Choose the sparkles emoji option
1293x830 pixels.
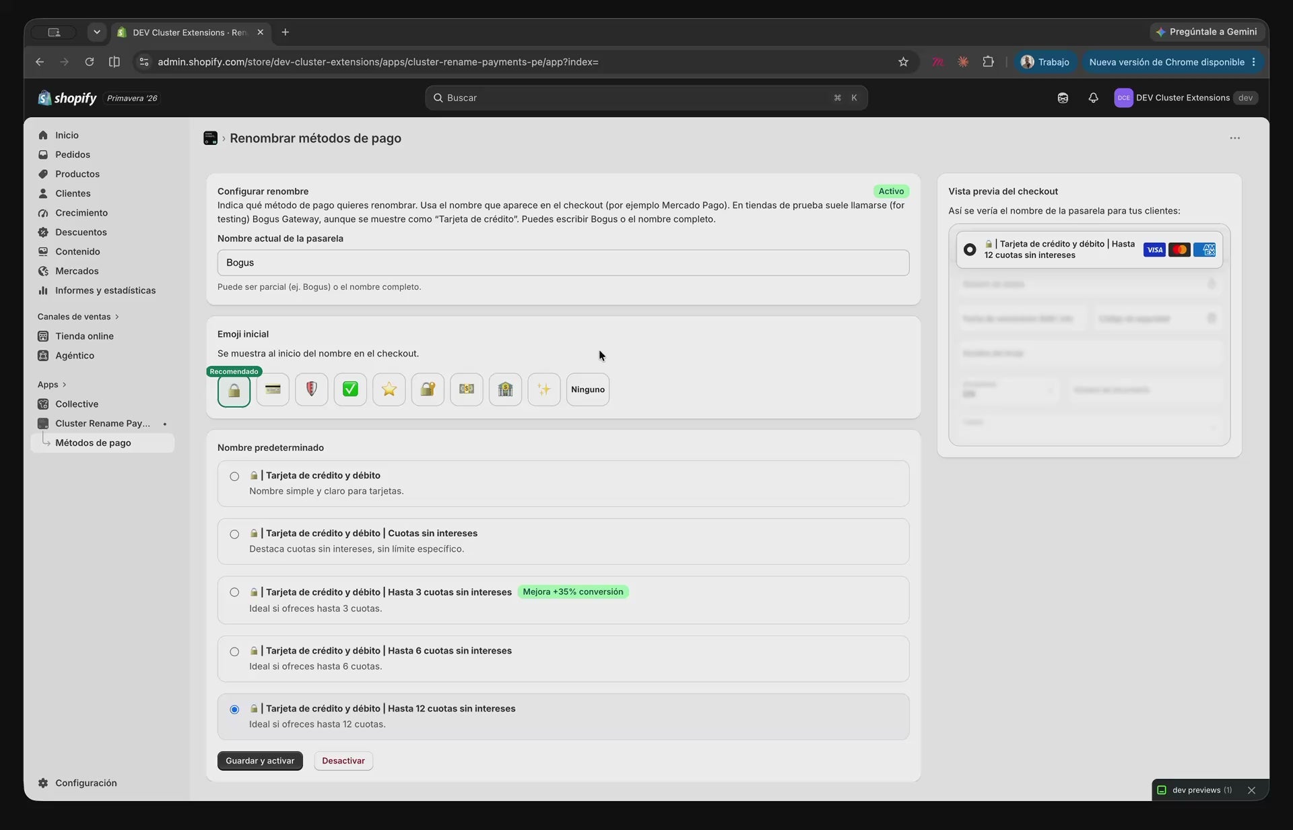click(544, 389)
